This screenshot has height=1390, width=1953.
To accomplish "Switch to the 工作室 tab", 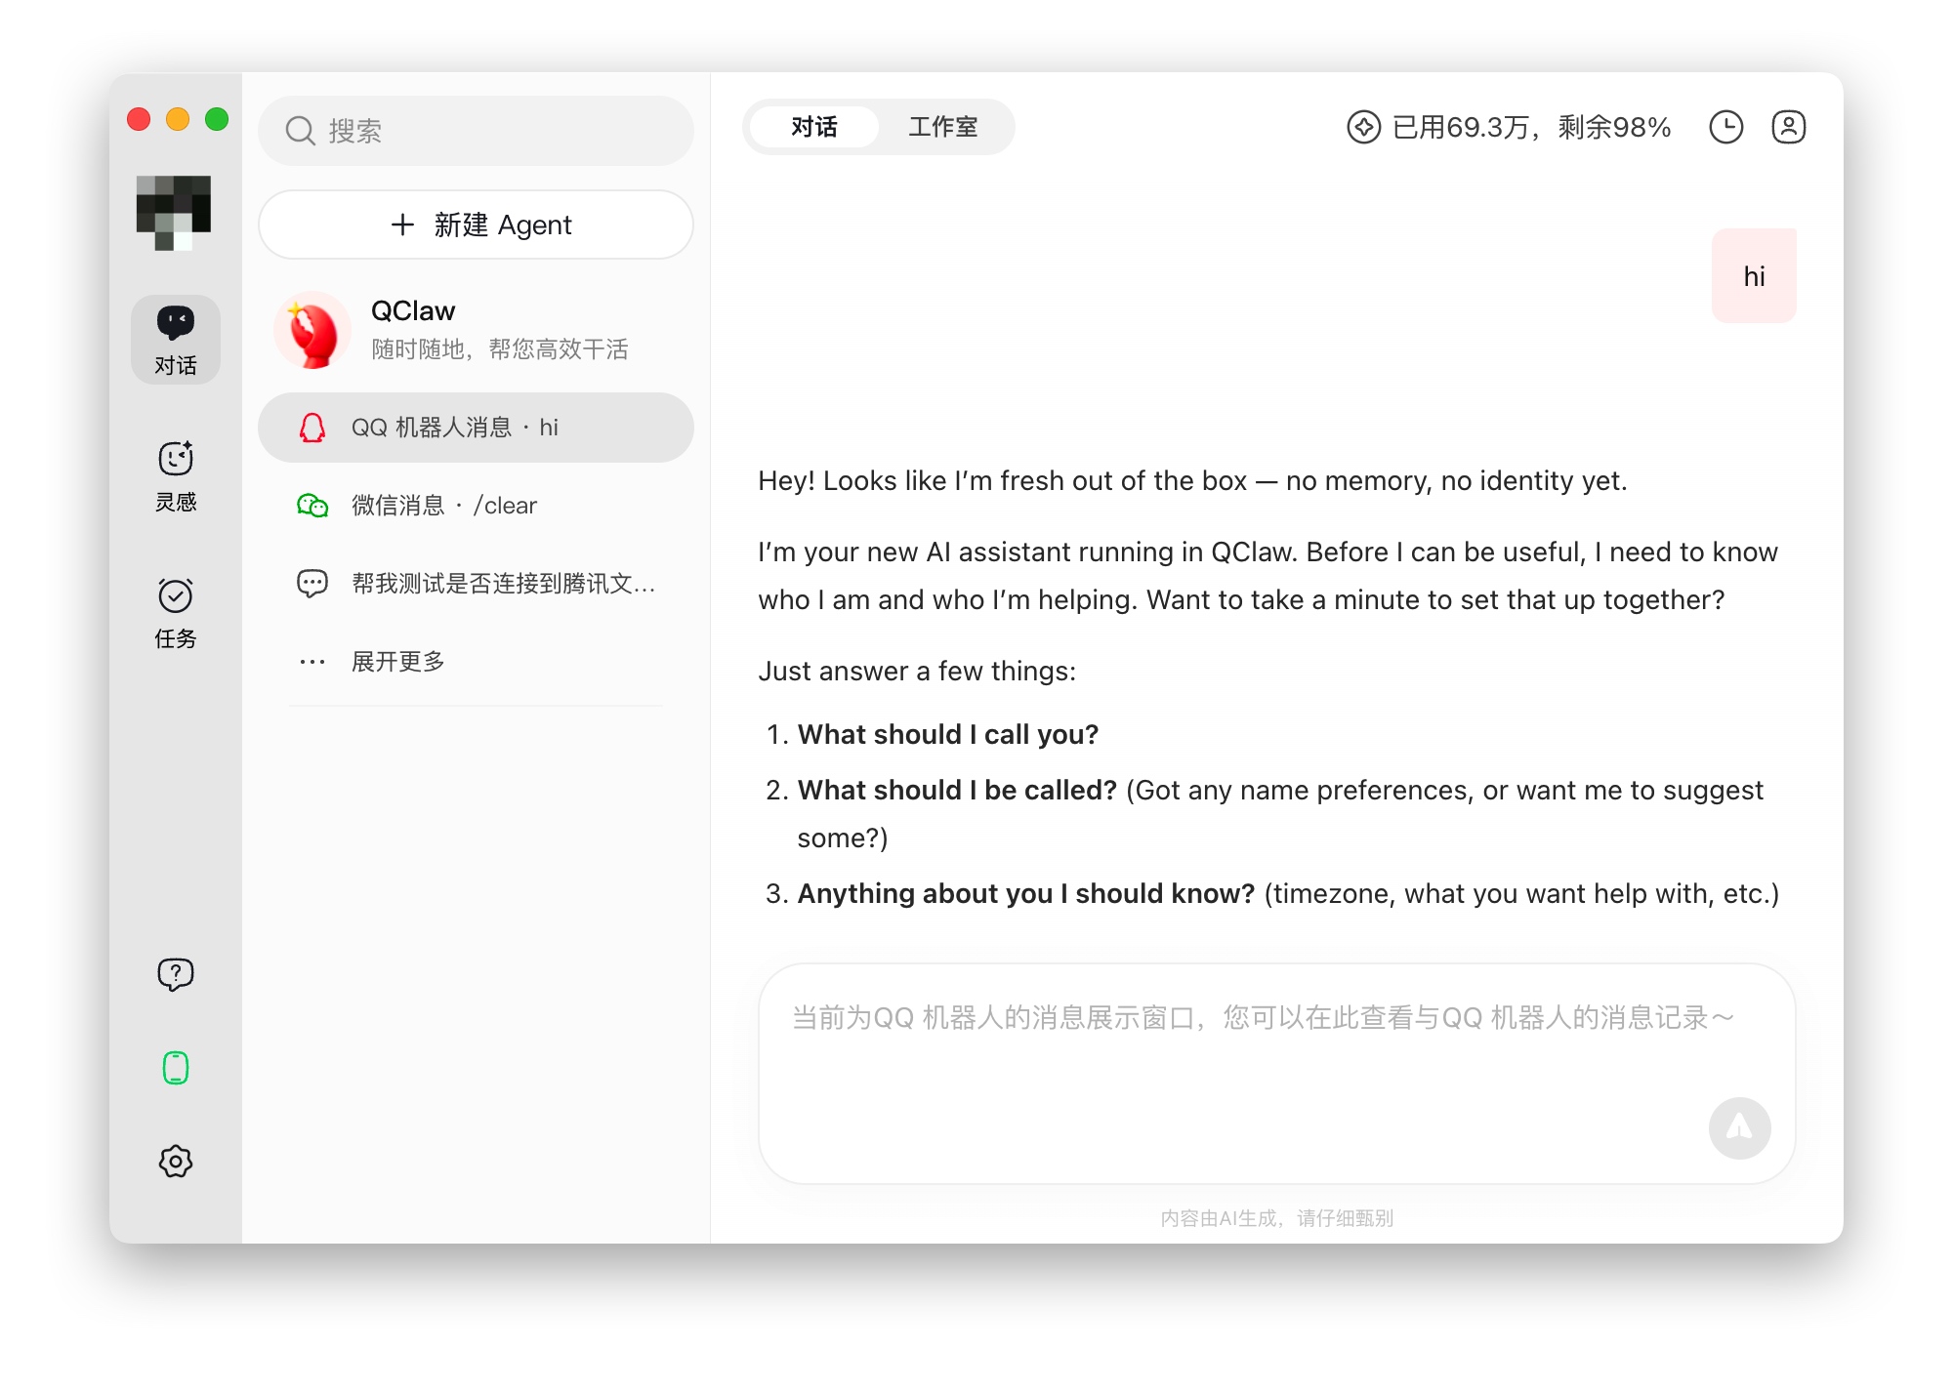I will [x=942, y=127].
